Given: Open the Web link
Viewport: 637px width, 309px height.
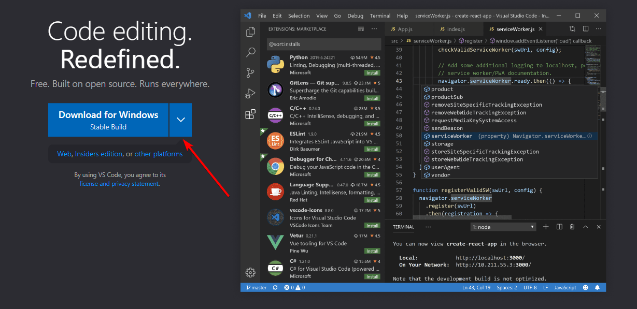Looking at the screenshot, I should click(x=64, y=154).
